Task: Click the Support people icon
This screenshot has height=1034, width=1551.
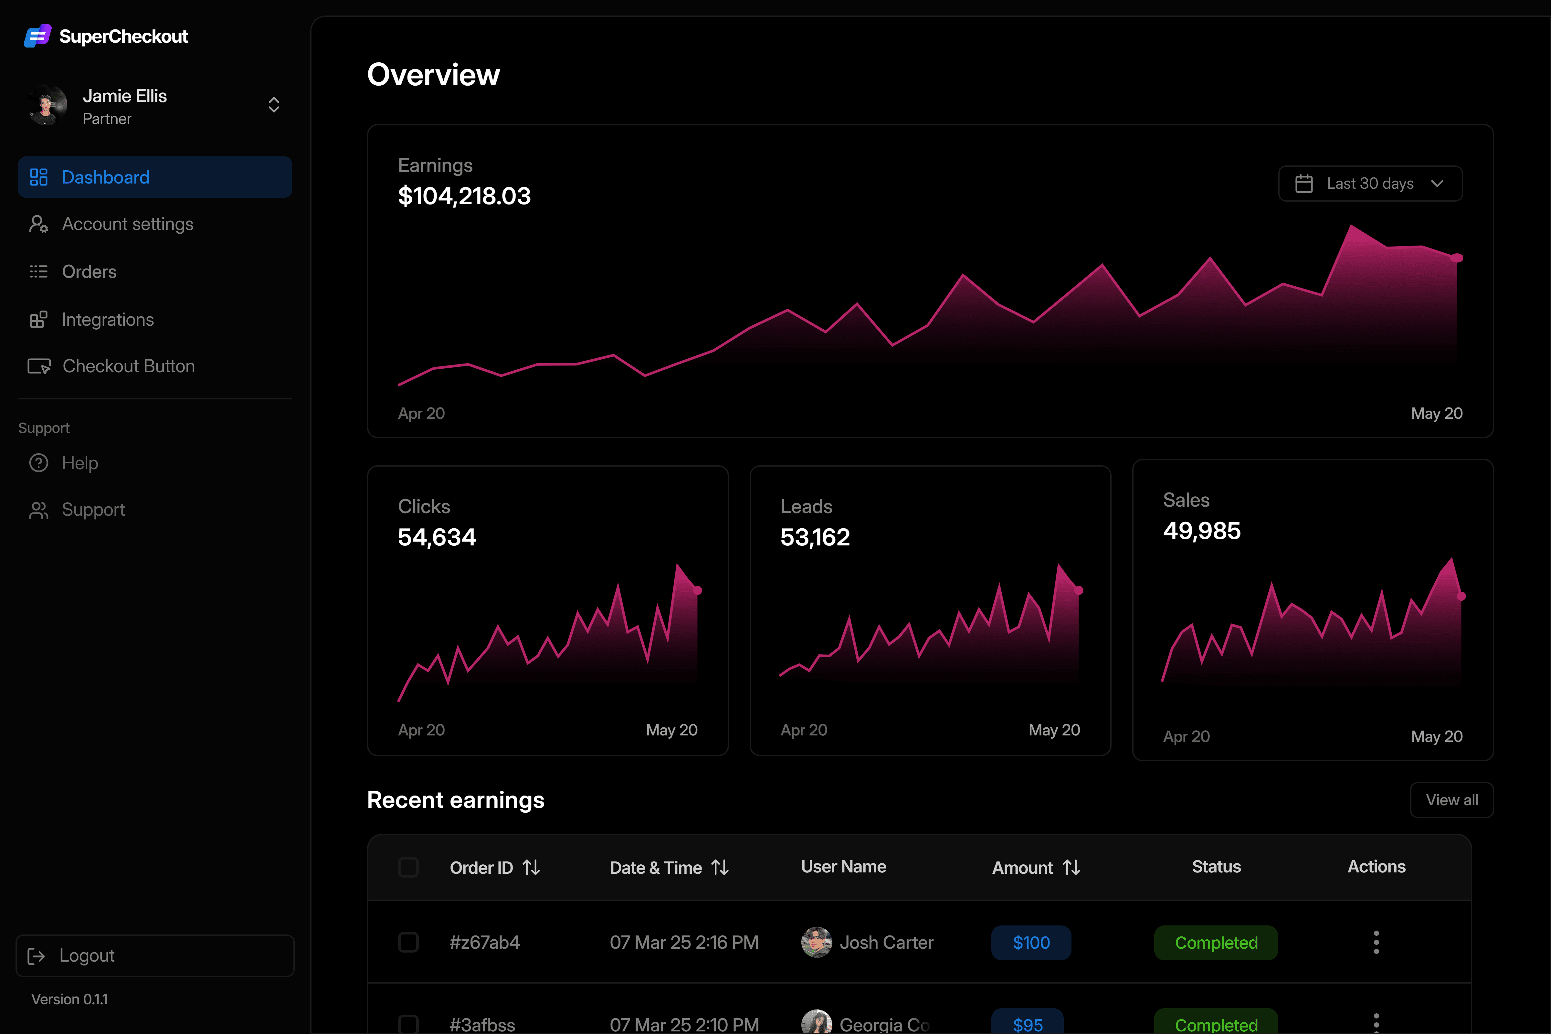Action: tap(39, 510)
